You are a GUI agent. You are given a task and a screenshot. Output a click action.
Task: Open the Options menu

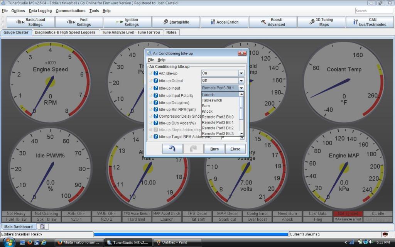point(18,11)
